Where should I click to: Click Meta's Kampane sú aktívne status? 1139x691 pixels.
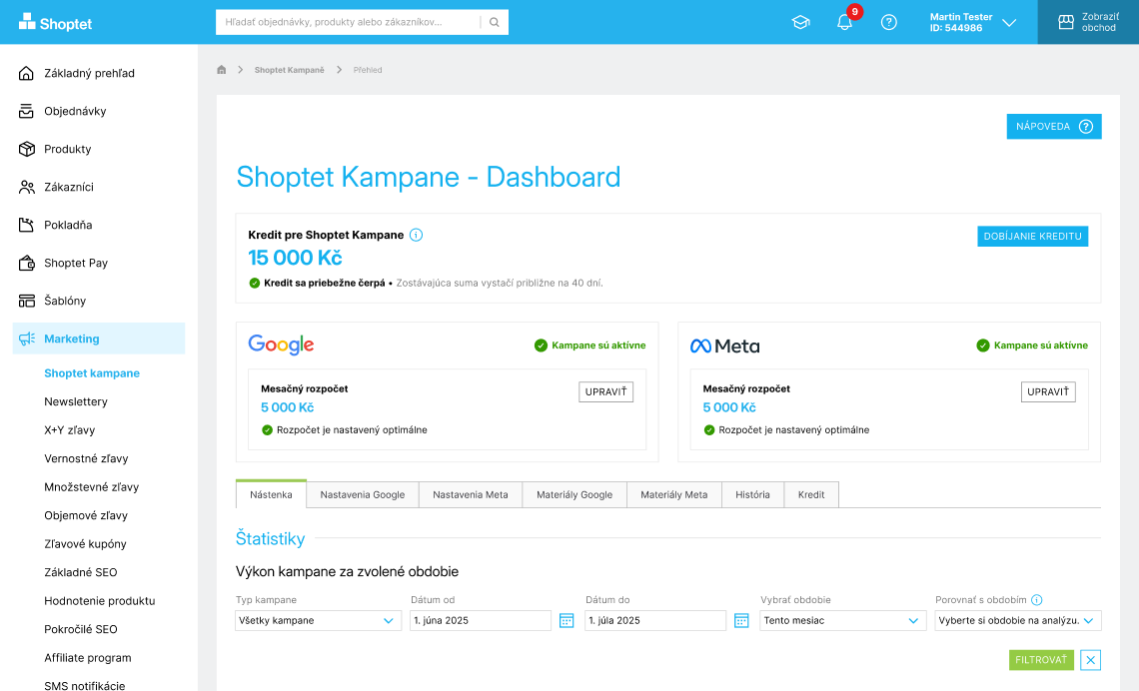[1032, 345]
